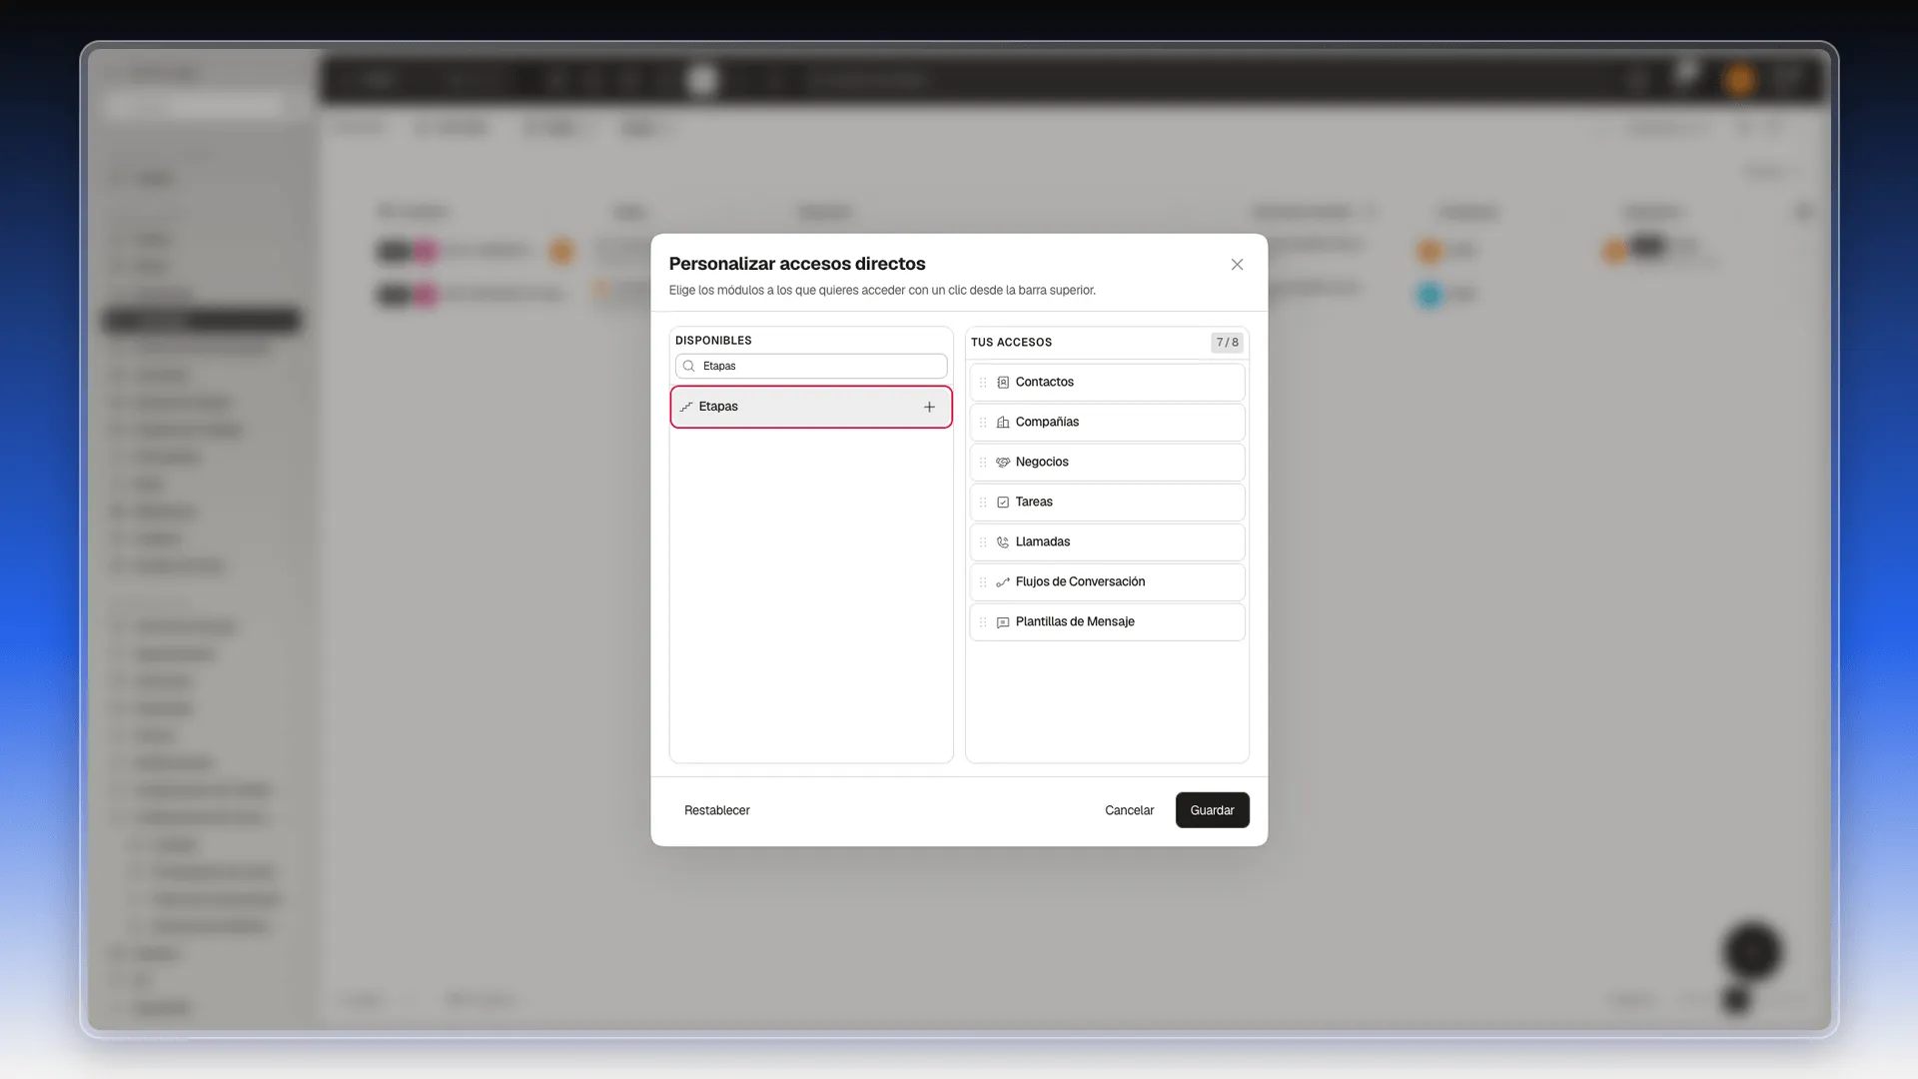Viewport: 1918px width, 1079px height.
Task: Save shortcuts with the Guardar button
Action: coord(1212,810)
